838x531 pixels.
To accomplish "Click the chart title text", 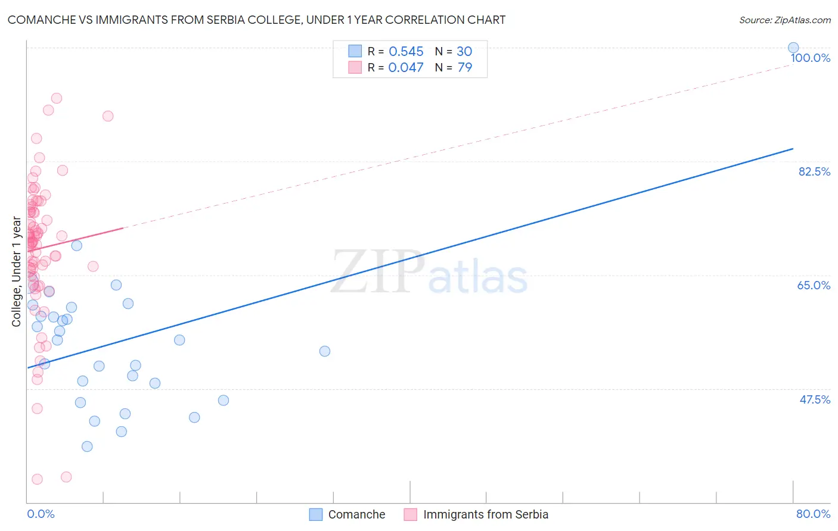I will click(256, 20).
